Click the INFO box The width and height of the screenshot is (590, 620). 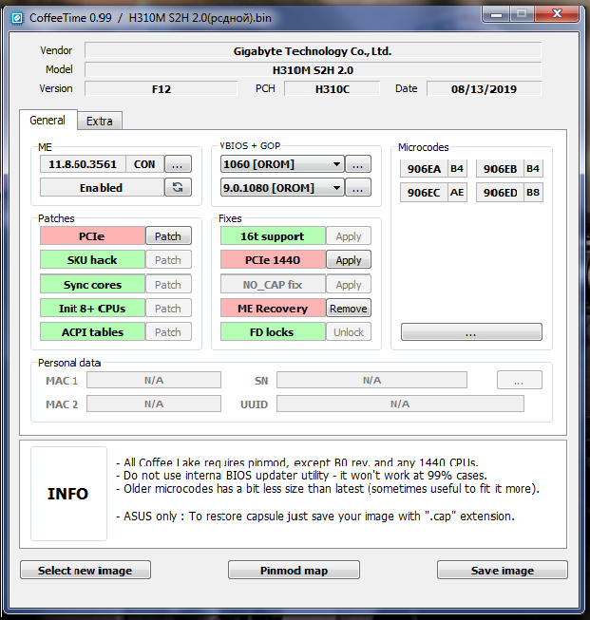[68, 494]
